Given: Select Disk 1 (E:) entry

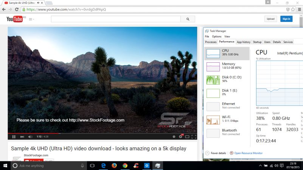Looking at the screenshot, I should click(x=227, y=93).
